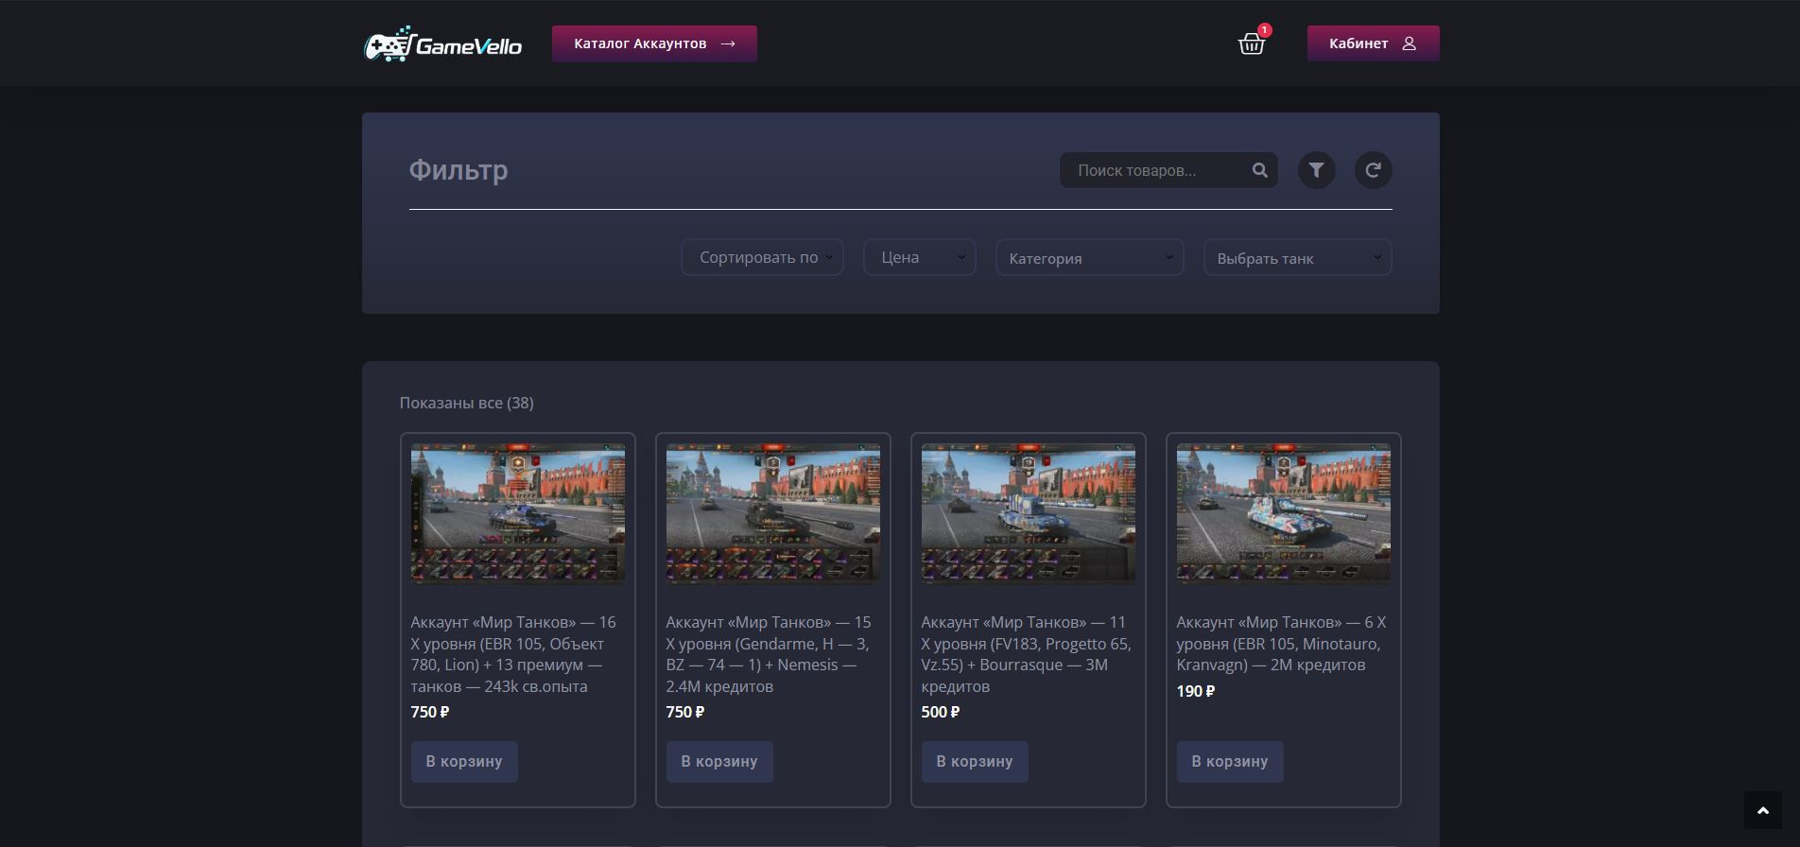This screenshot has height=847, width=1800.
Task: Click the 750 ₽ price of the Lion account
Action: click(x=430, y=712)
